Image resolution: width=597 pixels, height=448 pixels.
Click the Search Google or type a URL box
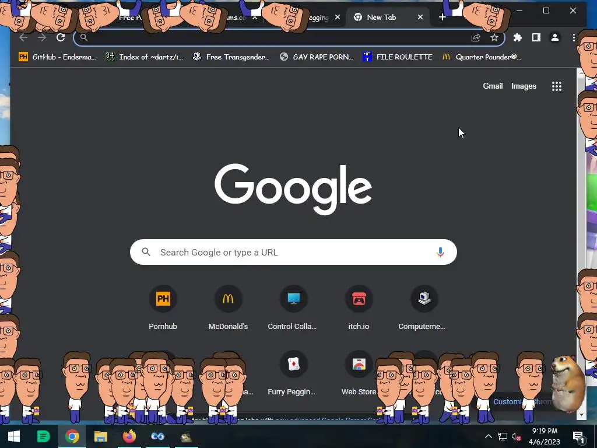293,252
